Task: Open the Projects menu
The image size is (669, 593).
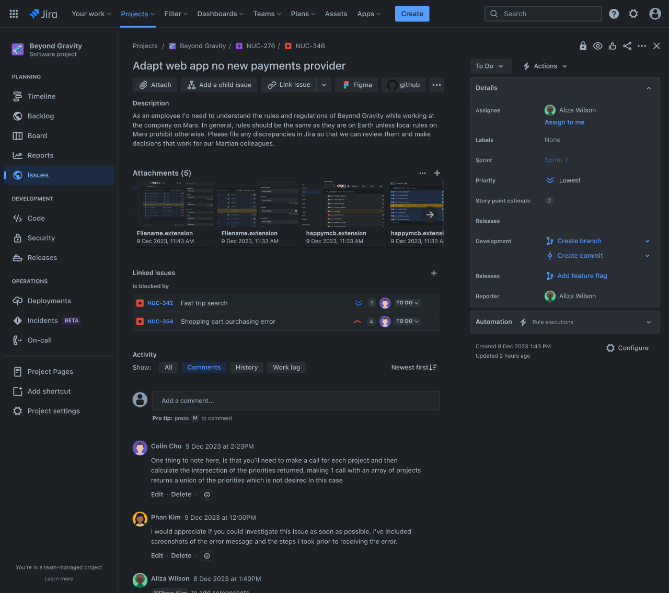Action: 137,14
